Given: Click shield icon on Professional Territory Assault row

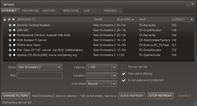Looking at the screenshot, I should pos(14,35).
